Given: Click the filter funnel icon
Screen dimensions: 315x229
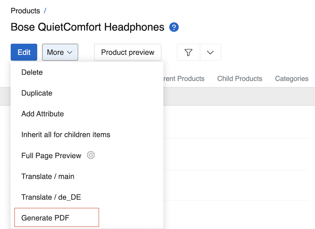Looking at the screenshot, I should (189, 52).
